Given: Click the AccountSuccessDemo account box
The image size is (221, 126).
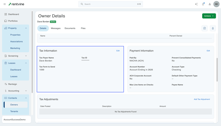Looking at the screenshot, I should tap(16, 119).
